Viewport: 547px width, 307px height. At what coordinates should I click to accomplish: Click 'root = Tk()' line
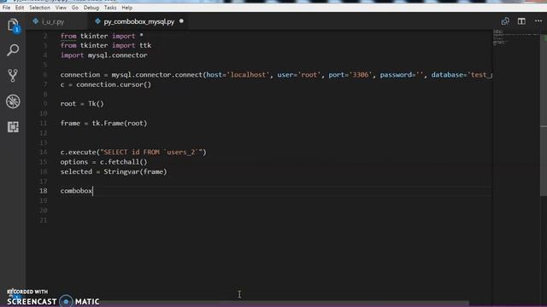82,104
